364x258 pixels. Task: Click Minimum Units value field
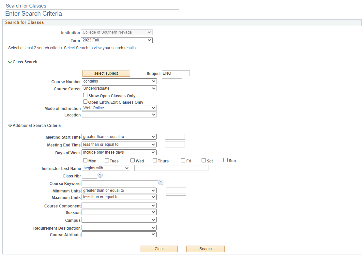click(x=176, y=191)
